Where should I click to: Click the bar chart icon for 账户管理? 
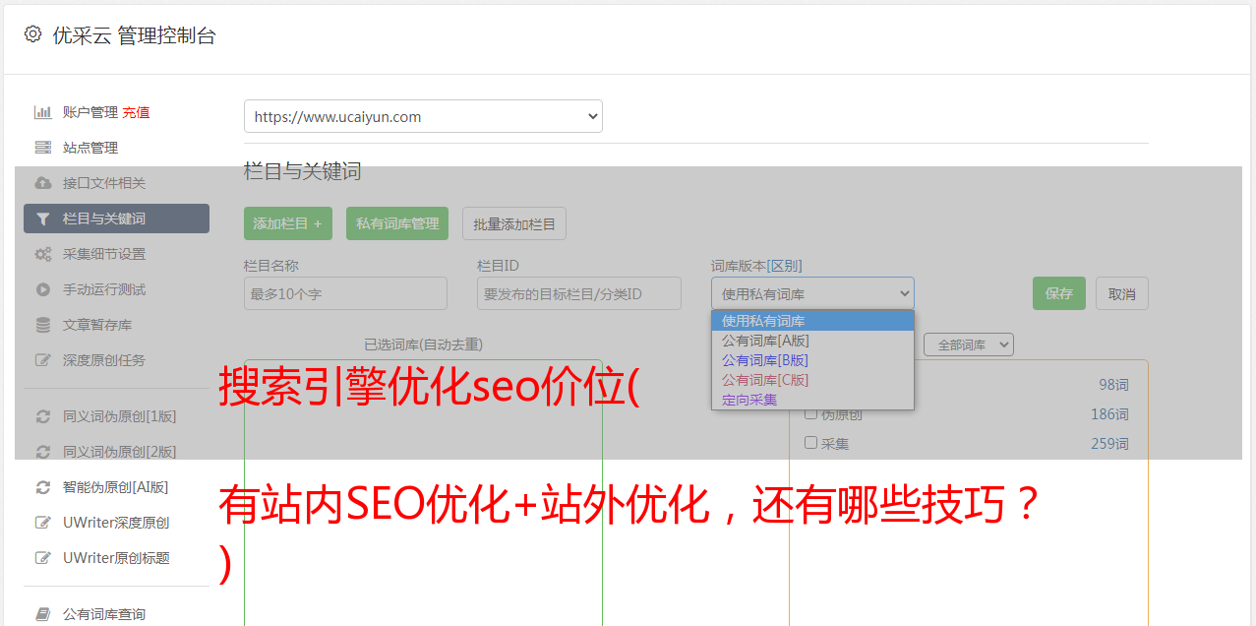tap(42, 112)
